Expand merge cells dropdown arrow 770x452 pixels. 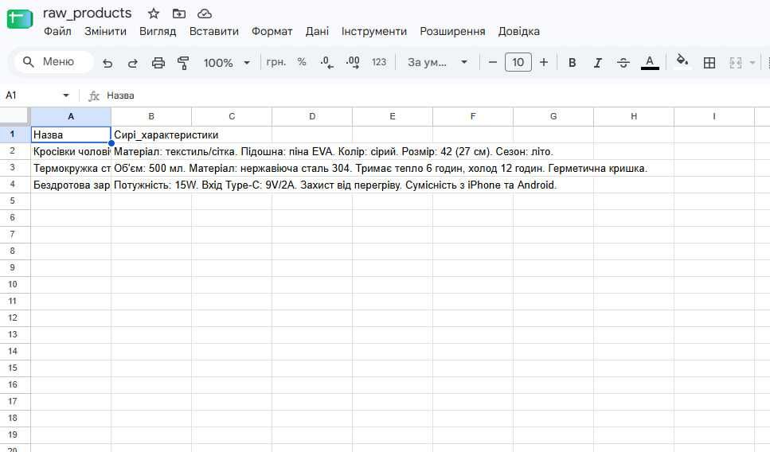(752, 63)
